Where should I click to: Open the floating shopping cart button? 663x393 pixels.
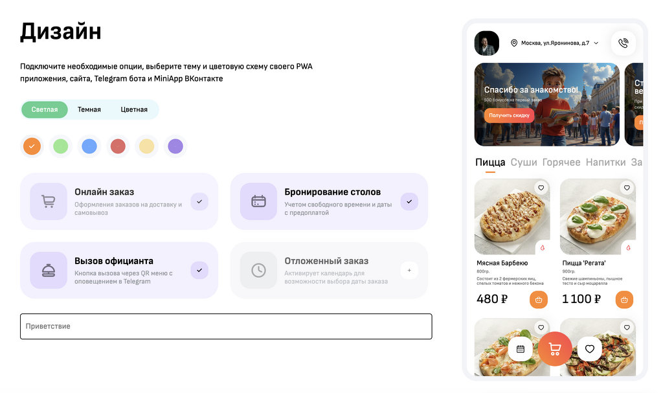[x=555, y=349]
